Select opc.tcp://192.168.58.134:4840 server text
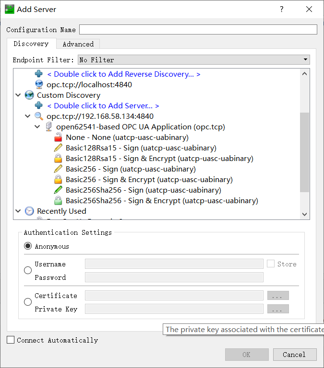The height and width of the screenshot is (368, 324). click(100, 116)
